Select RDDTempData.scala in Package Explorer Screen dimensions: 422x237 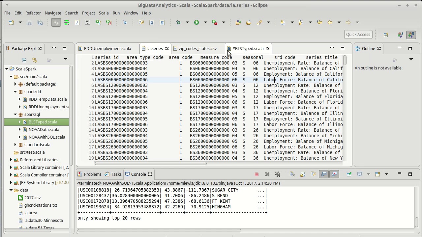tap(47, 99)
